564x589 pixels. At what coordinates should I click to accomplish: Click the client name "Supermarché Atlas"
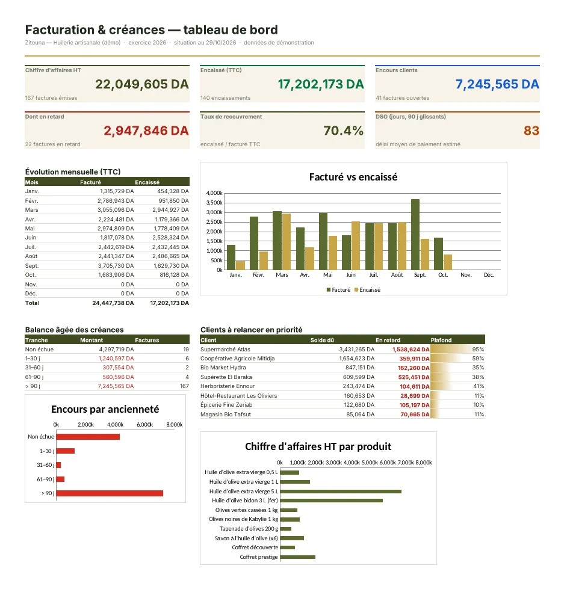(225, 350)
